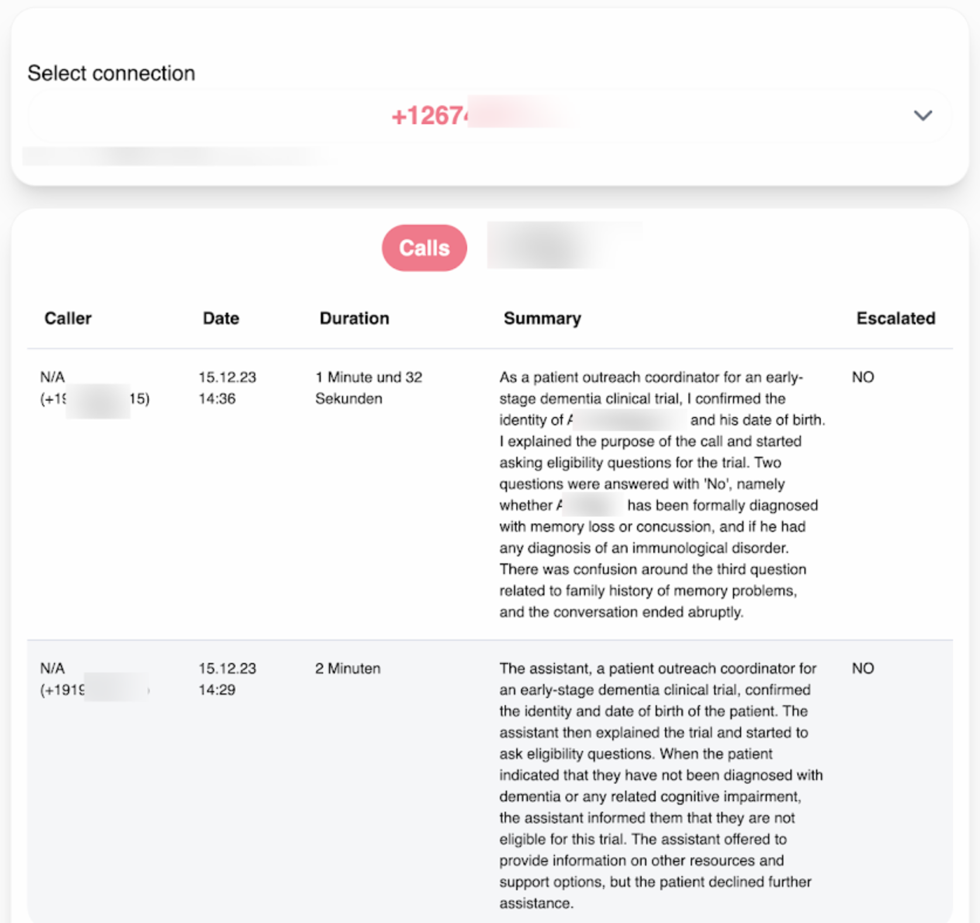Click the '2 Minuten' duration cell
Screen dimensions: 980x923
348,668
